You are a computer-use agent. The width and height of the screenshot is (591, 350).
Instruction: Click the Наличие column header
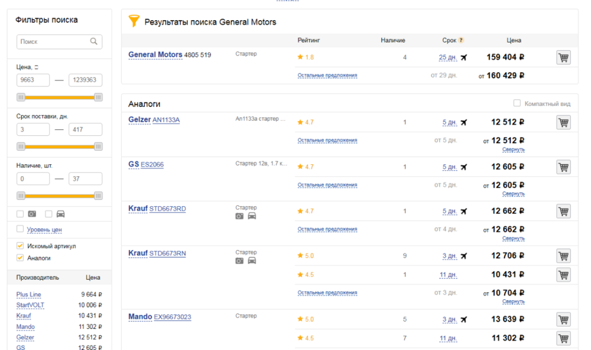click(x=393, y=40)
